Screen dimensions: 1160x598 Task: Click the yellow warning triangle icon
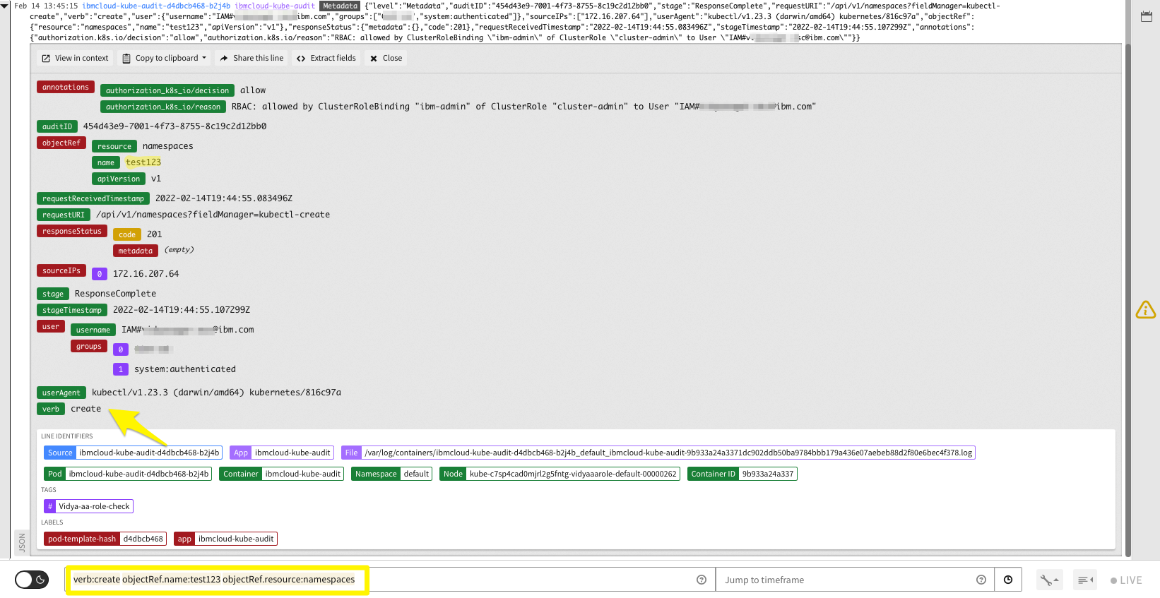[1145, 310]
